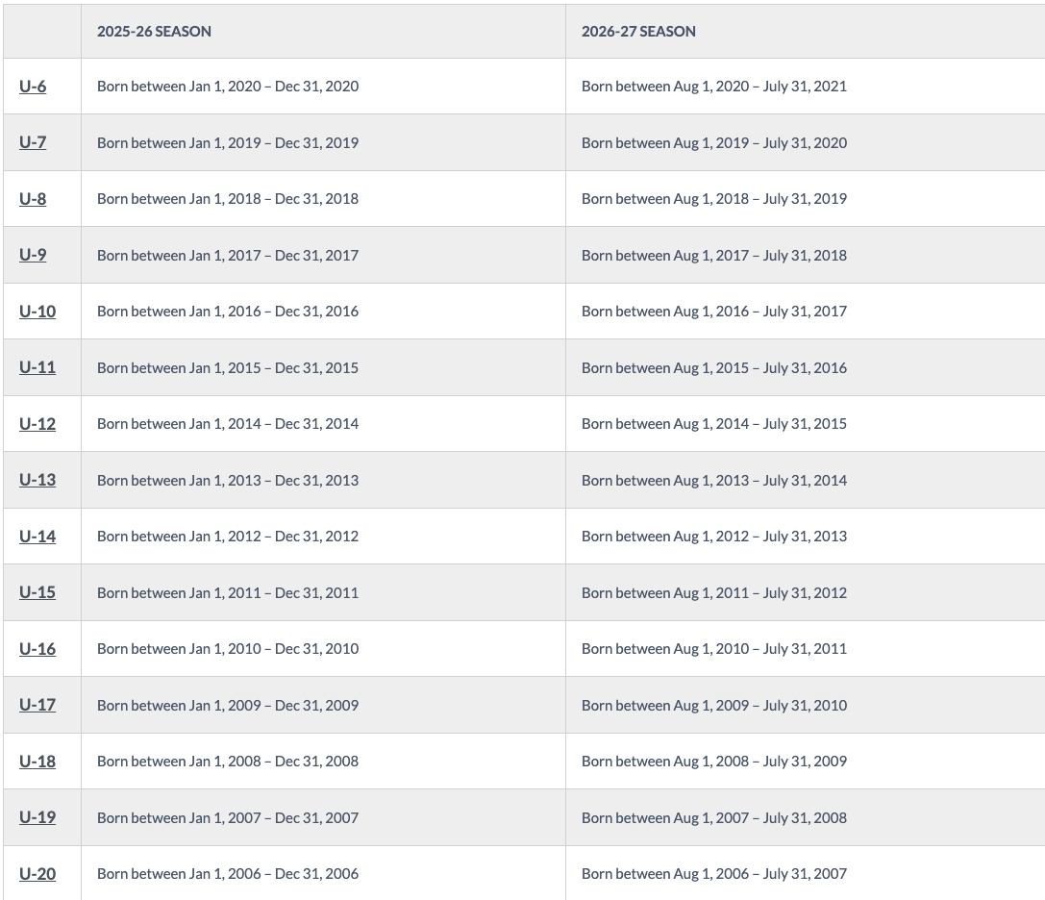
Task: Follow the U-8 link
Action: tap(33, 199)
